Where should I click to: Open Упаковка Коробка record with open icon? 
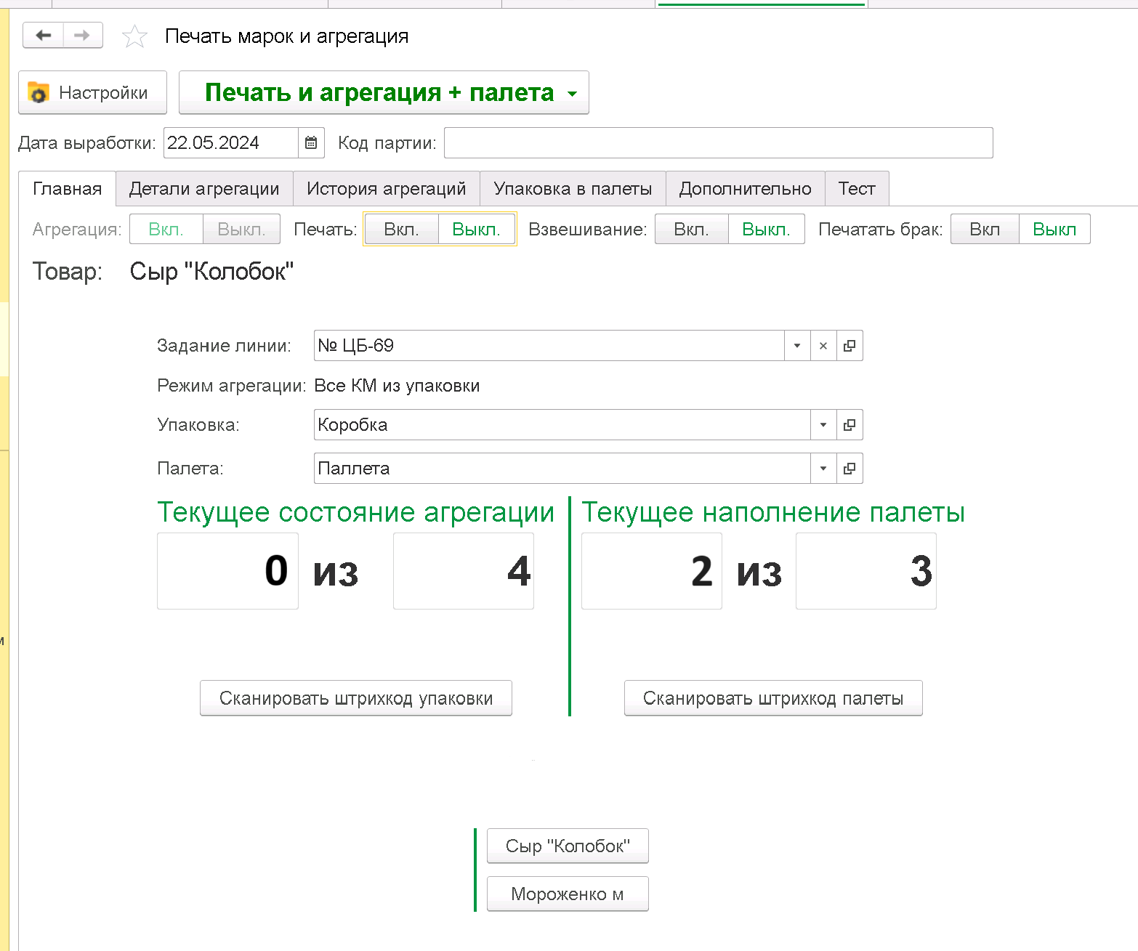(x=850, y=425)
